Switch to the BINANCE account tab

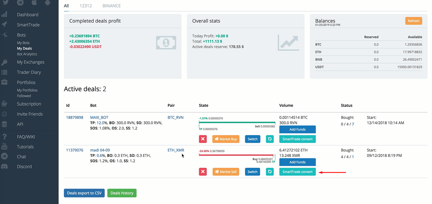(x=112, y=6)
